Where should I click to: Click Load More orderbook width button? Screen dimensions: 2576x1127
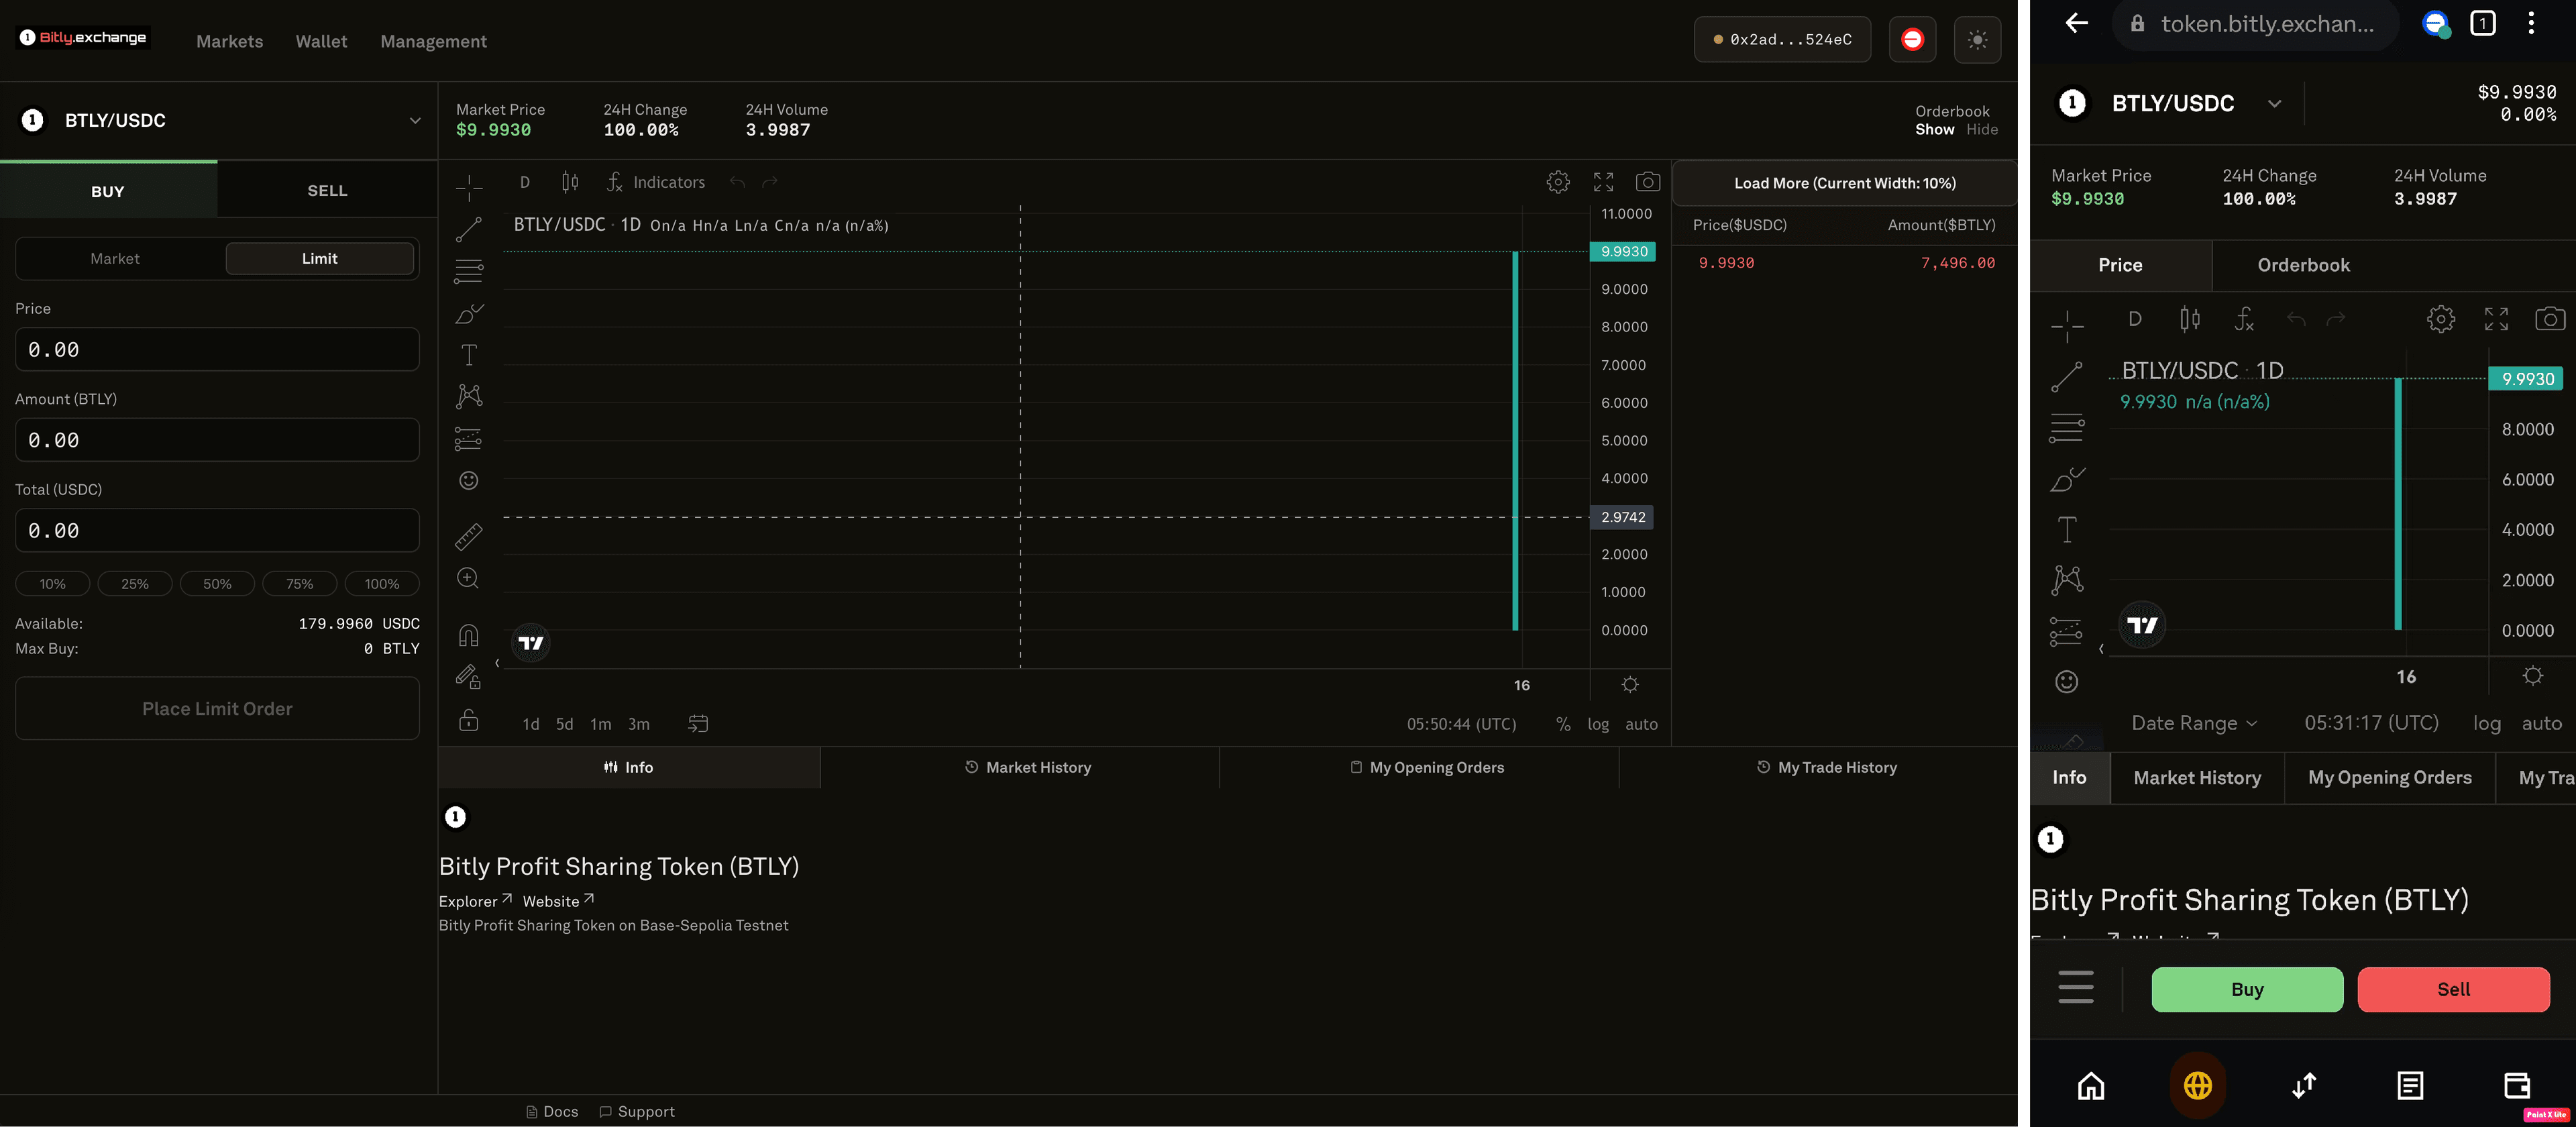point(1845,184)
